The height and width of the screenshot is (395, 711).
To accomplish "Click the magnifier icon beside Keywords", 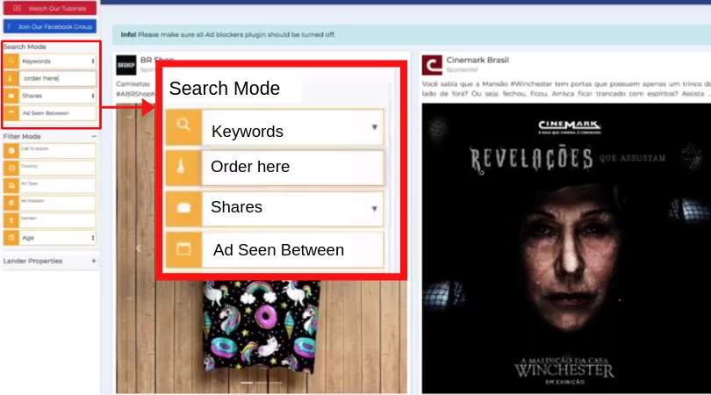I will (11, 61).
